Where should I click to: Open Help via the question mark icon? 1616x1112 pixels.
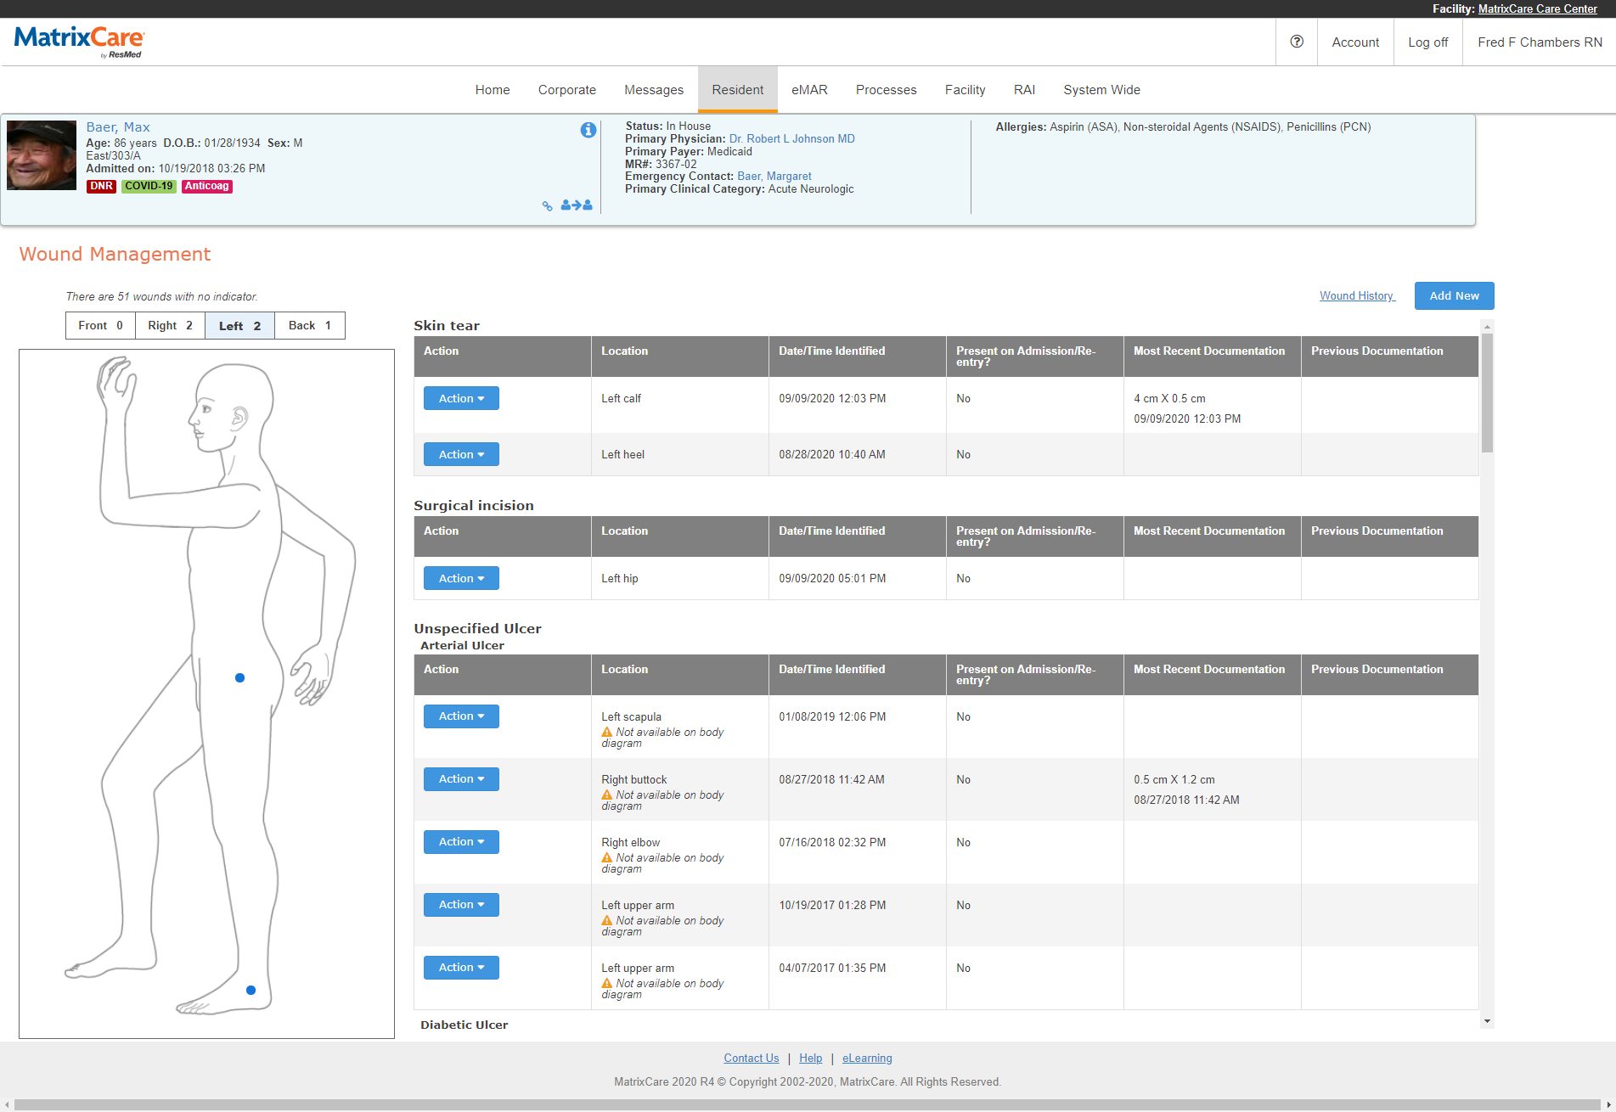(x=1296, y=42)
